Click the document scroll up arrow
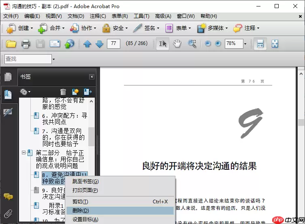Viewport: 305px width, 224px height. [301, 74]
